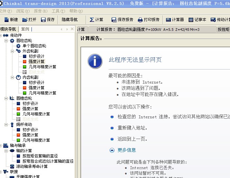Open the 帮助(H) menu
The image size is (230, 178).
[76, 11]
